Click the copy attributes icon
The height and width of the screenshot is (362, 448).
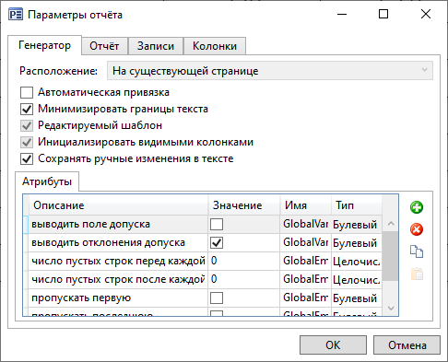(417, 251)
